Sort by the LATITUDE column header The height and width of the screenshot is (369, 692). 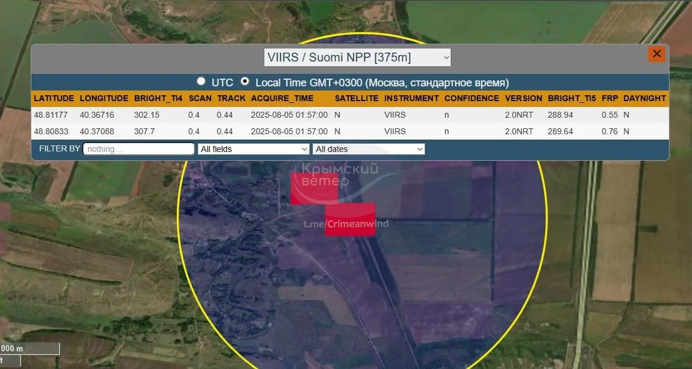pos(54,98)
